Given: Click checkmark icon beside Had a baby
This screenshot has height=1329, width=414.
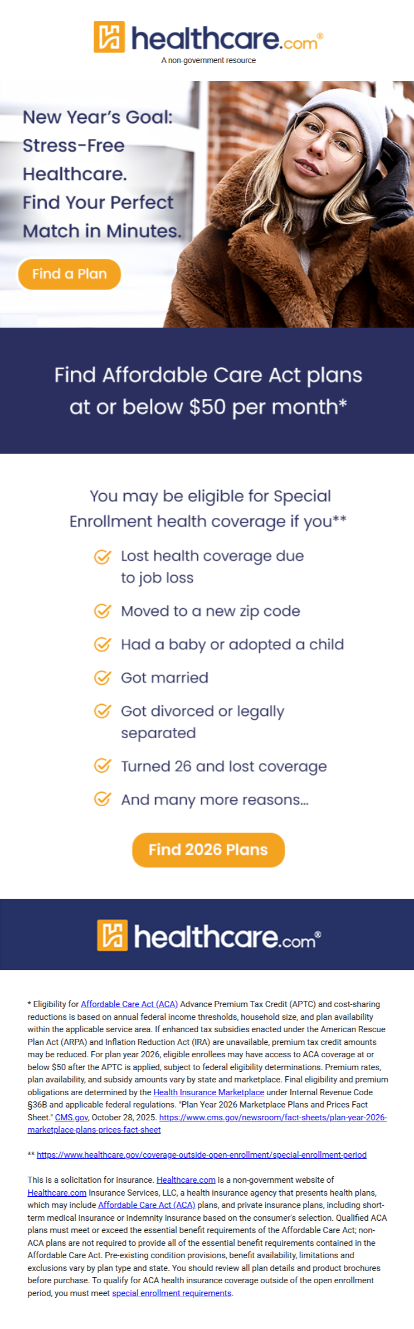Looking at the screenshot, I should click(102, 644).
